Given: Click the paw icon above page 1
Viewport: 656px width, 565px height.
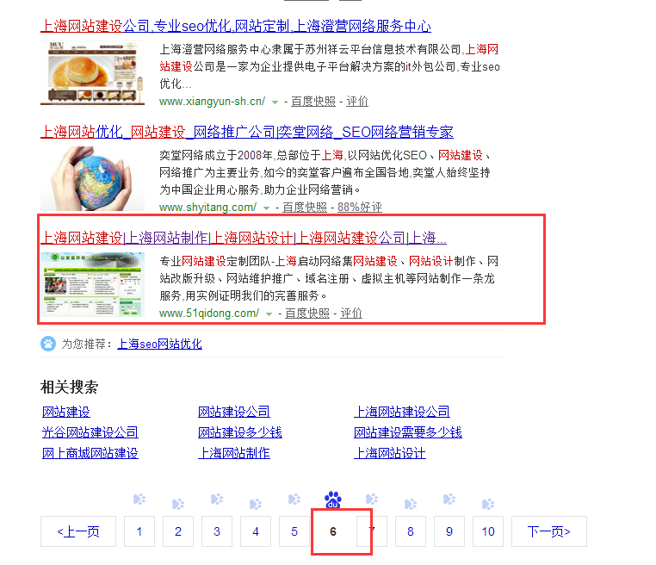Looking at the screenshot, I should [x=139, y=499].
